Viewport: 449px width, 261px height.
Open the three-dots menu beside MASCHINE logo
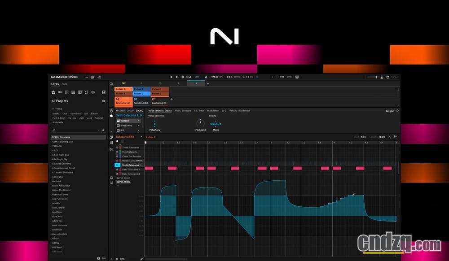[86, 77]
